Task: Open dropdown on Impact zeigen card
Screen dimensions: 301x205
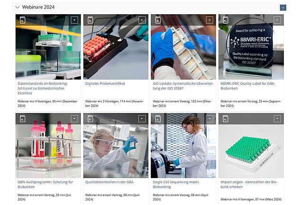Action: pos(277,119)
